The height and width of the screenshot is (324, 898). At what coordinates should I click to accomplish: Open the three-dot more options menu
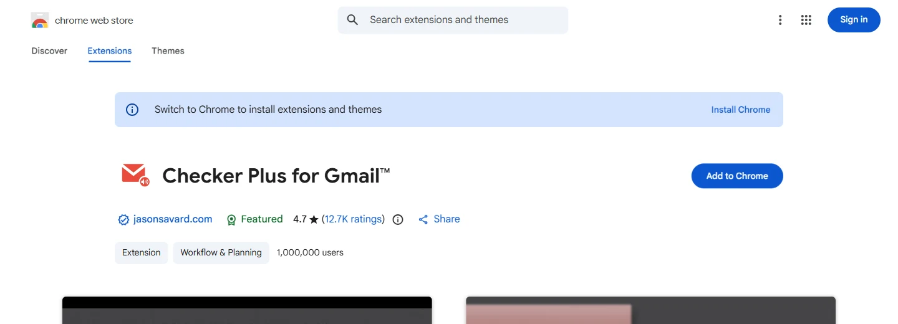(x=780, y=20)
